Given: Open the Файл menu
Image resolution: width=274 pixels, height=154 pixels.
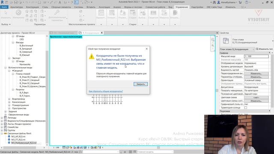Looking at the screenshot, I should pos(4,7).
